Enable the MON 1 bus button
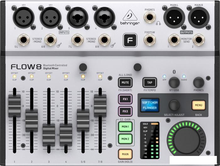Screen dimensions: 220x166 pyautogui.click(x=125, y=127)
